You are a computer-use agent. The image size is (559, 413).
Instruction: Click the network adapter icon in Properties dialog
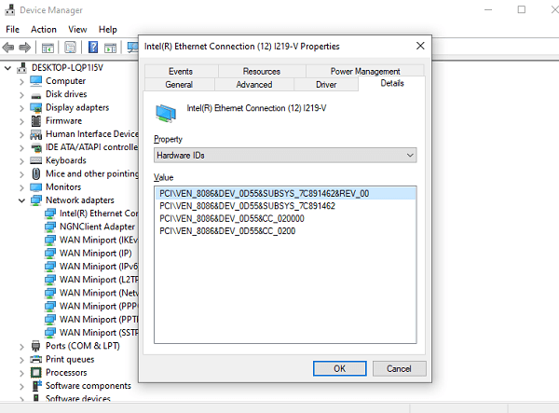click(166, 113)
